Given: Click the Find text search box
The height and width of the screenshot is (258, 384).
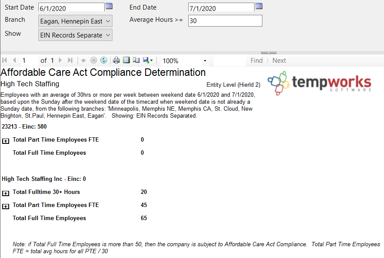Looking at the screenshot, I should [x=230, y=61].
